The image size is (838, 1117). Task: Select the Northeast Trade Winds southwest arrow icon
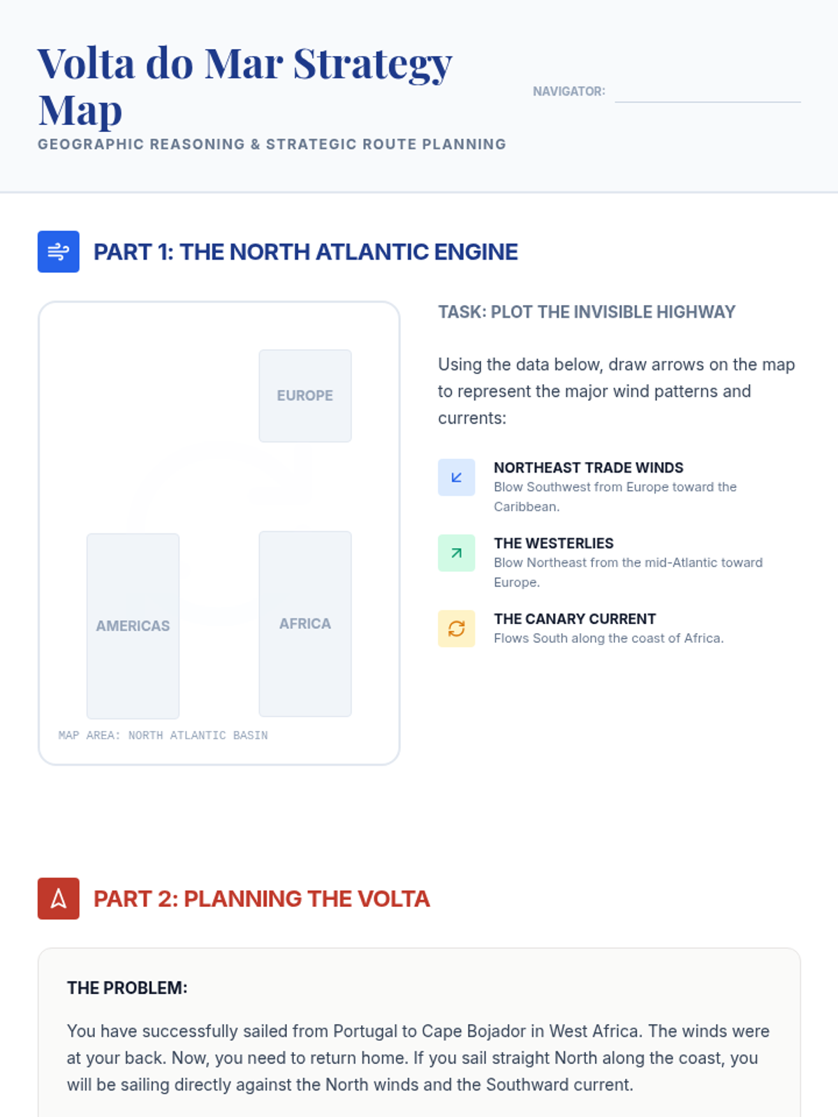[457, 478]
